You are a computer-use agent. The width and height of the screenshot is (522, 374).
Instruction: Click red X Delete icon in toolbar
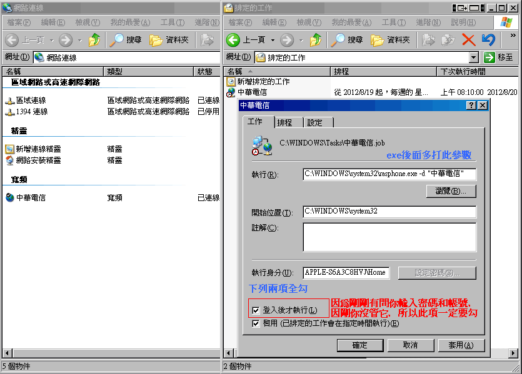tap(468, 40)
